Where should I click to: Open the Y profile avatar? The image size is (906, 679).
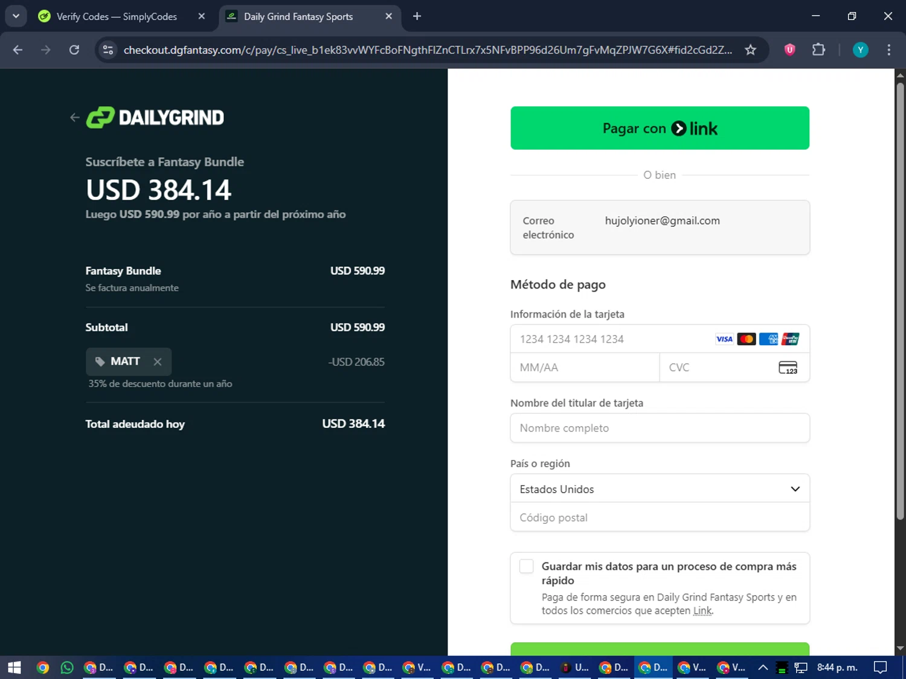pos(860,50)
